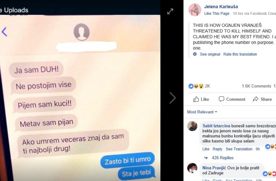Click the translation settings gear icon
This screenshot has width=276, height=181.
195,54
